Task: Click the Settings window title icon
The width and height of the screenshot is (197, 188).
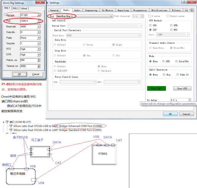Action: coord(47,3)
